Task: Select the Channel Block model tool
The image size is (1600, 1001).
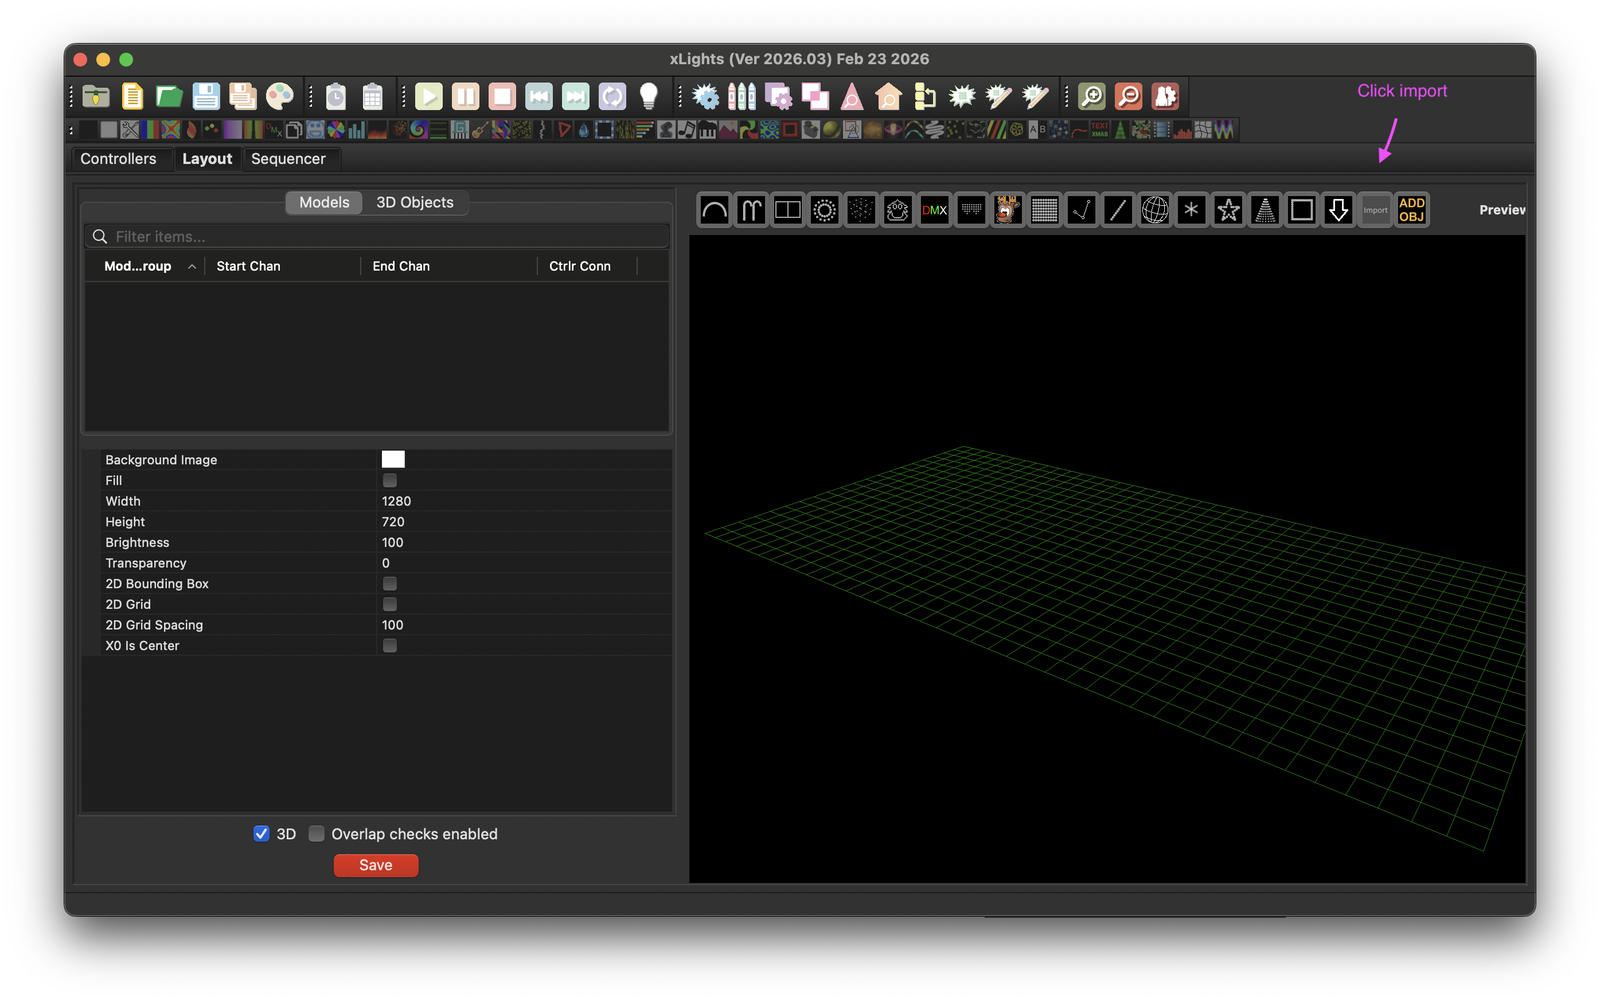Action: pos(788,210)
